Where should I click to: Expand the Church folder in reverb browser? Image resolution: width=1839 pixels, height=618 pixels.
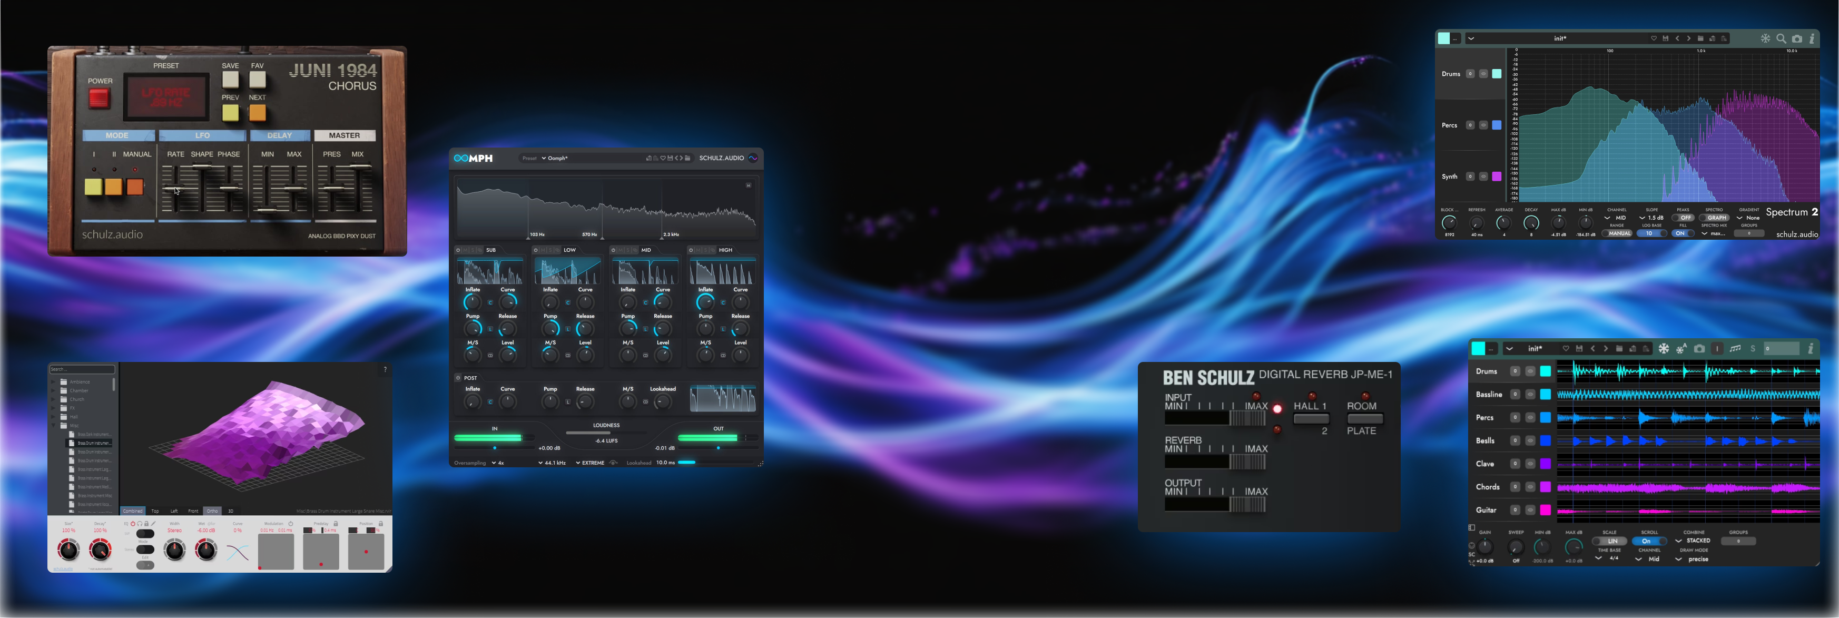point(54,400)
